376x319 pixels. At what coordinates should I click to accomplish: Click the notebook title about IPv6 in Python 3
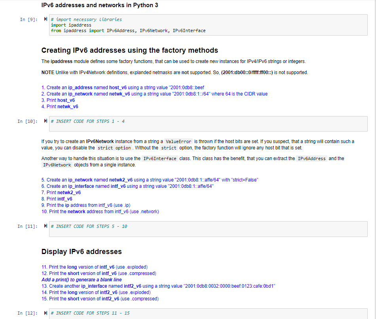point(99,5)
